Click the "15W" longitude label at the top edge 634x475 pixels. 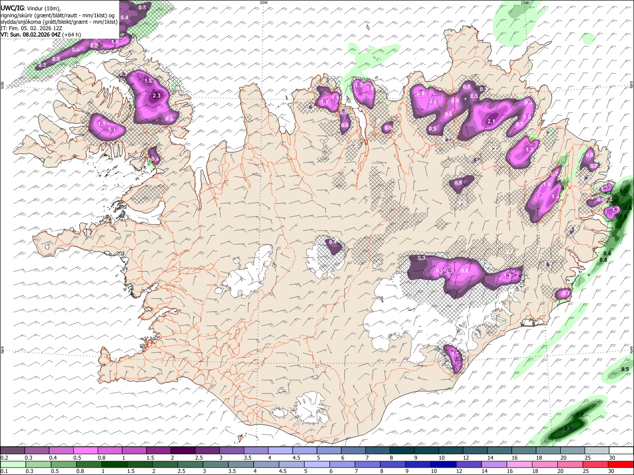click(x=525, y=2)
